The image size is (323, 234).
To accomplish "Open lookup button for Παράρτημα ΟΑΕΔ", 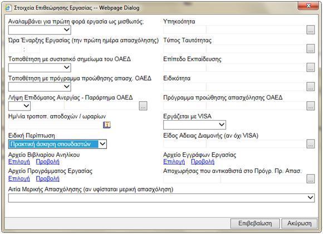I will pos(143,106).
